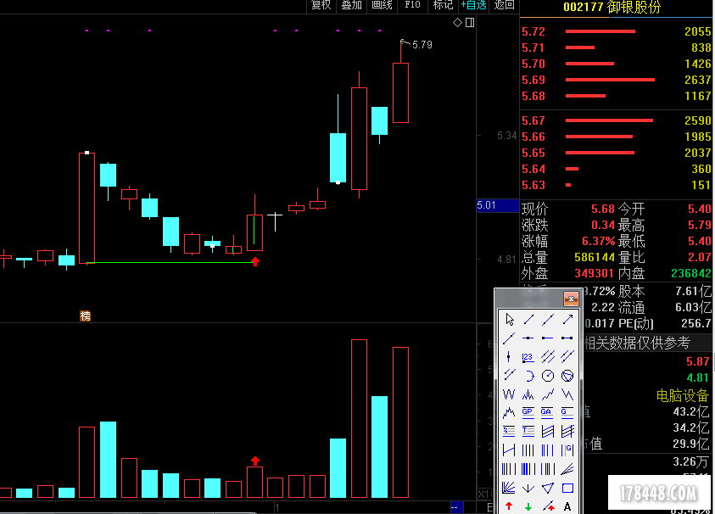Screen dimensions: 715x514
Task: Click the total volume 586144
Action: pos(595,257)
